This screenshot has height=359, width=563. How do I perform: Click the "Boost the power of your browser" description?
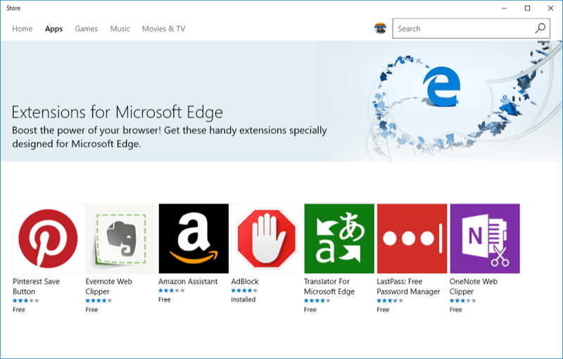tap(170, 137)
